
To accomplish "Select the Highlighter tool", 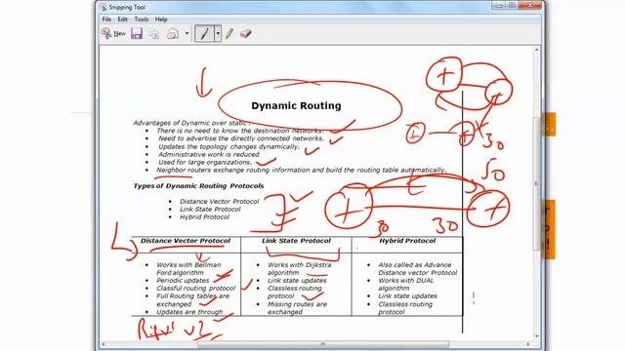I will pos(229,34).
